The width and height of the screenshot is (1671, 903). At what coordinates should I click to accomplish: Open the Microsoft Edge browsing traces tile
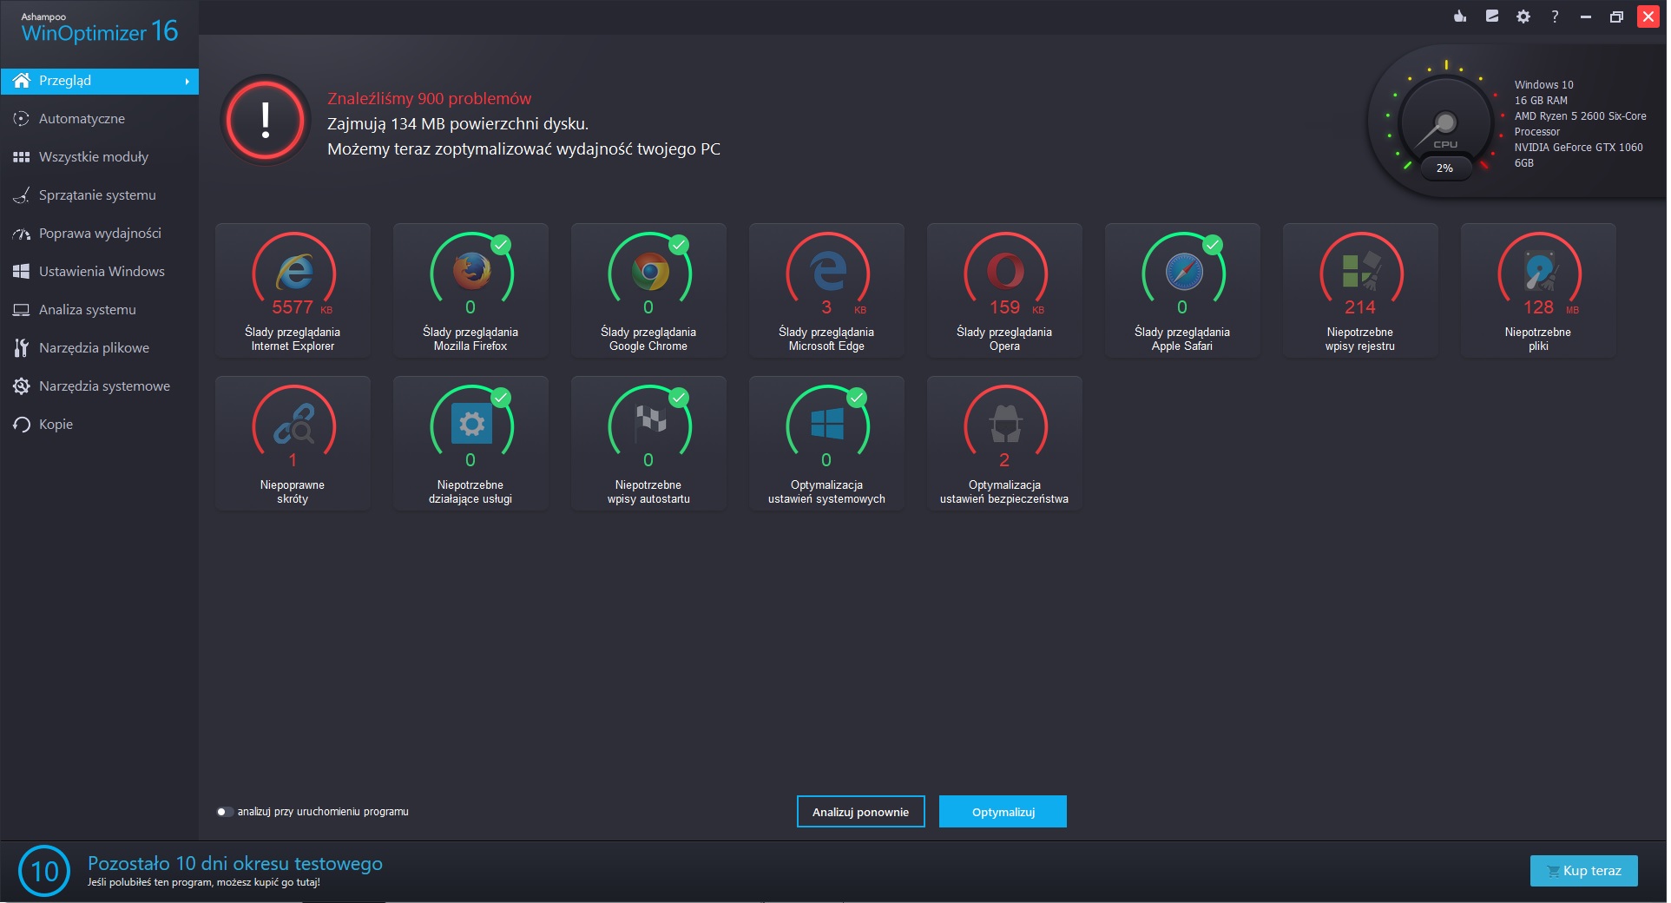826,290
